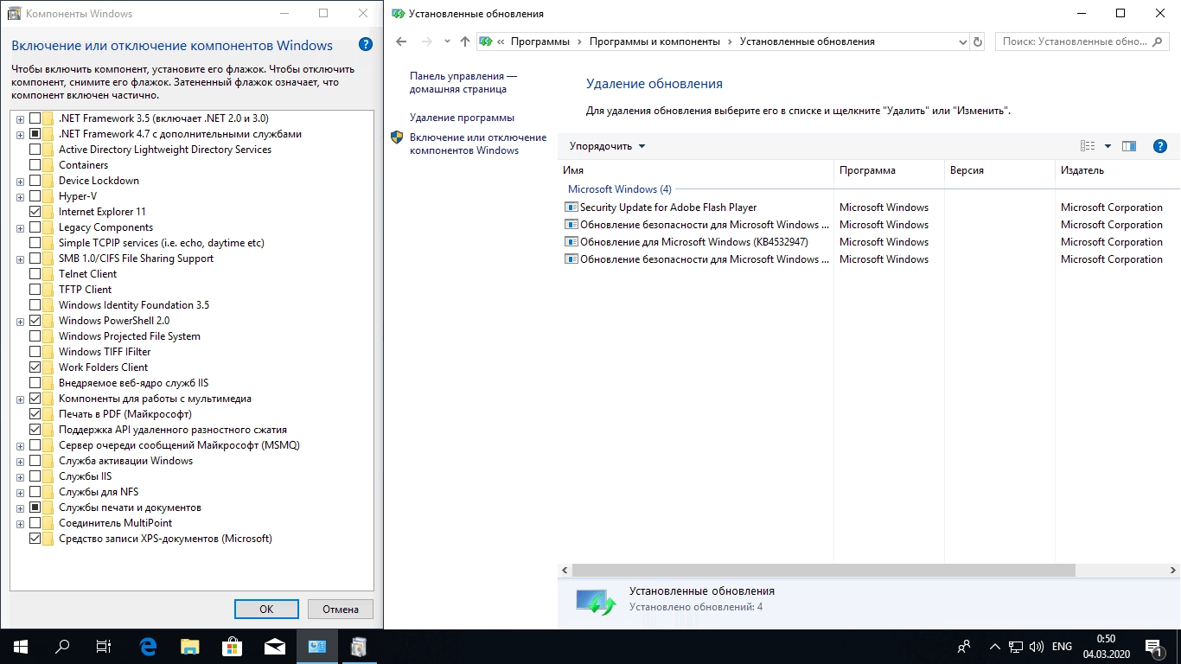1181x664 pixels.
Task: Click icon of update KB4532947
Action: 571,242
